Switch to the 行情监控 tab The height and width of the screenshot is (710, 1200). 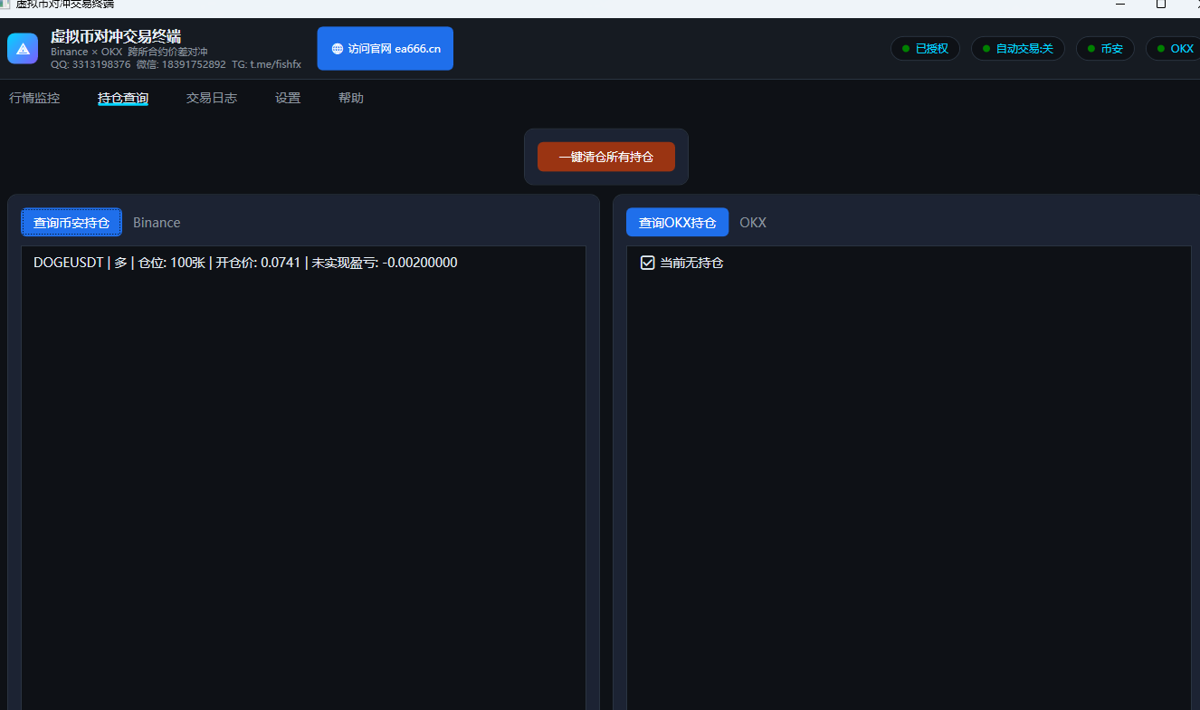34,98
